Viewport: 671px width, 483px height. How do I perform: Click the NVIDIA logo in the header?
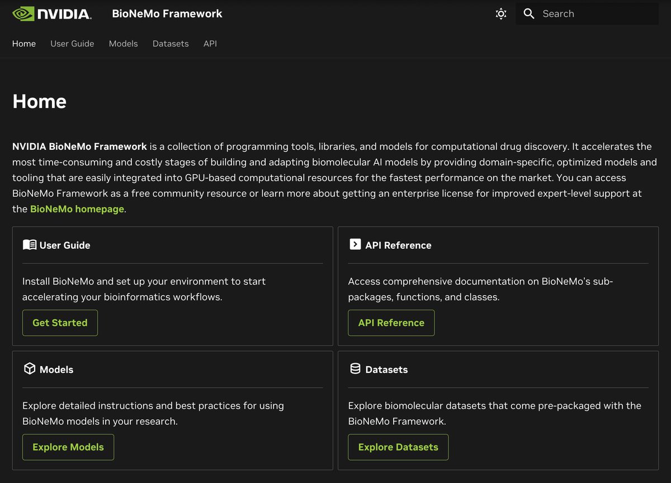[52, 14]
